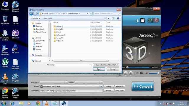Click the Open button
Image resolution: width=189 pixels, height=106 pixels.
[99, 69]
